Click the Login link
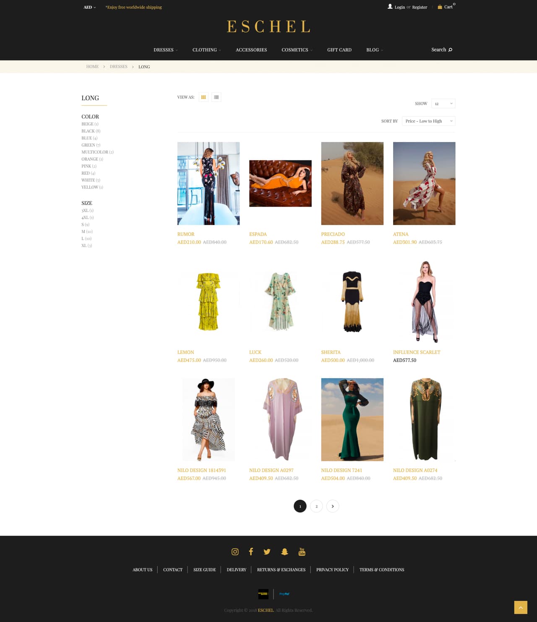 coord(399,7)
